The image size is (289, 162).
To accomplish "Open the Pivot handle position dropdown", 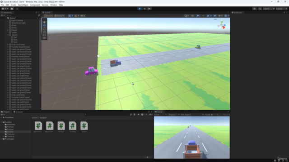I will point(48,16).
